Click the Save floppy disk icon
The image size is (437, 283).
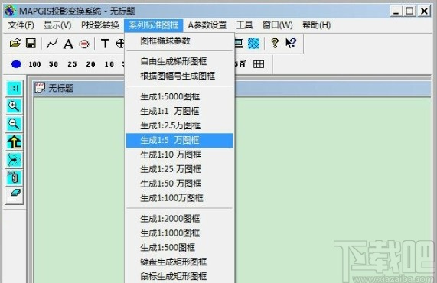tap(31, 43)
